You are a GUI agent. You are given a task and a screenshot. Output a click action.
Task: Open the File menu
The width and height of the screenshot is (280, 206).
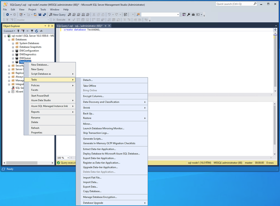[x=5, y=10]
